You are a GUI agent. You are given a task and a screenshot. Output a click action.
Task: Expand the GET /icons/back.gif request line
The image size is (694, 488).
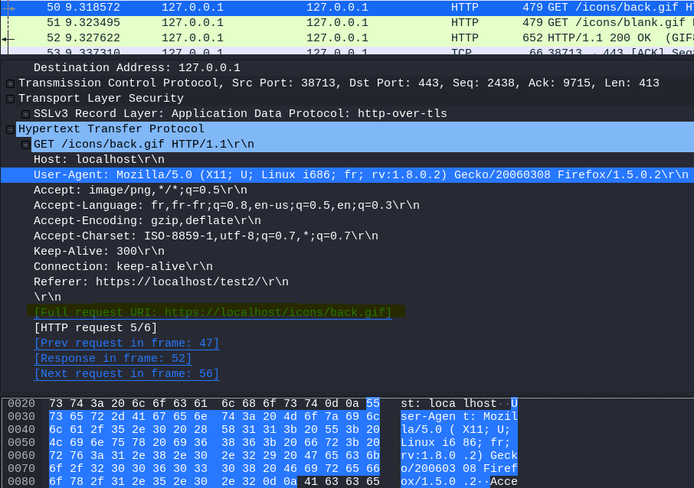click(26, 145)
